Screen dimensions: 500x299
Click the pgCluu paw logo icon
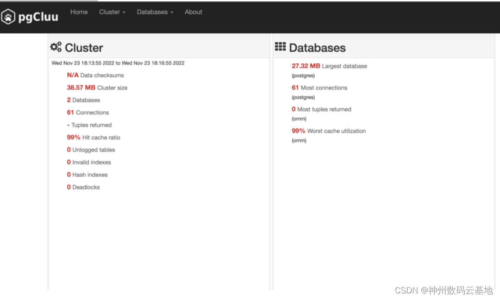(x=8, y=17)
